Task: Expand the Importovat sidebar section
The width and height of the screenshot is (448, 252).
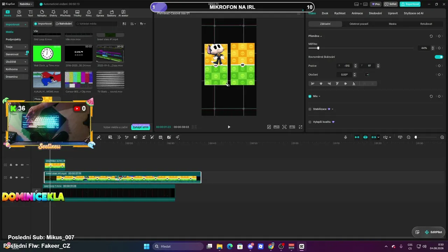Action: coord(16,24)
